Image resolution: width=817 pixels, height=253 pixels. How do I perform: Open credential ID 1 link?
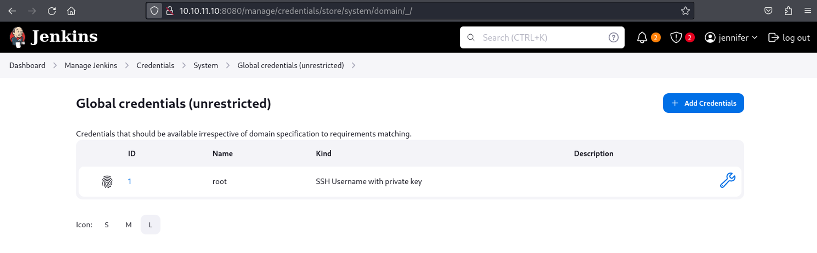coord(129,182)
